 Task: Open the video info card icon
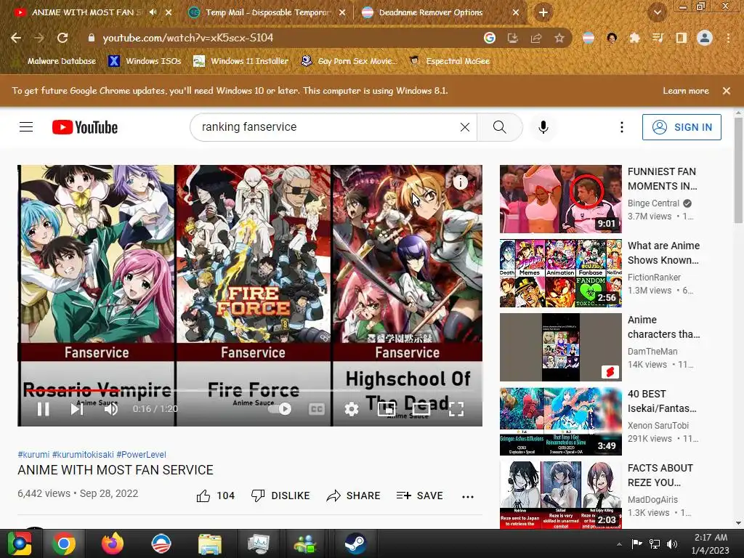coord(460,182)
